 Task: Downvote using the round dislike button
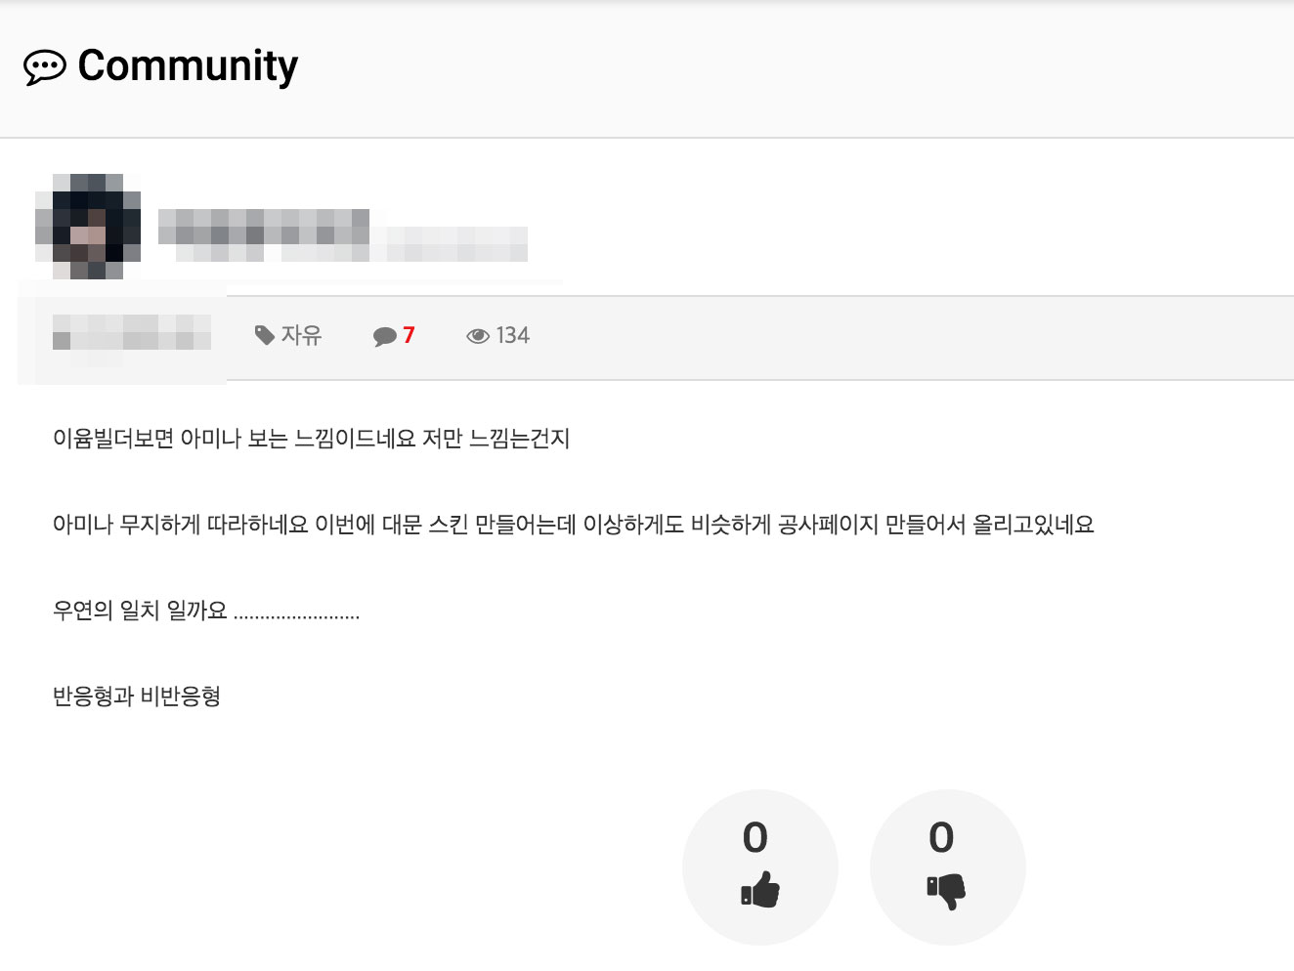[948, 867]
